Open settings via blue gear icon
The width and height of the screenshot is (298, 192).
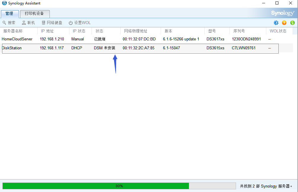tap(276, 23)
